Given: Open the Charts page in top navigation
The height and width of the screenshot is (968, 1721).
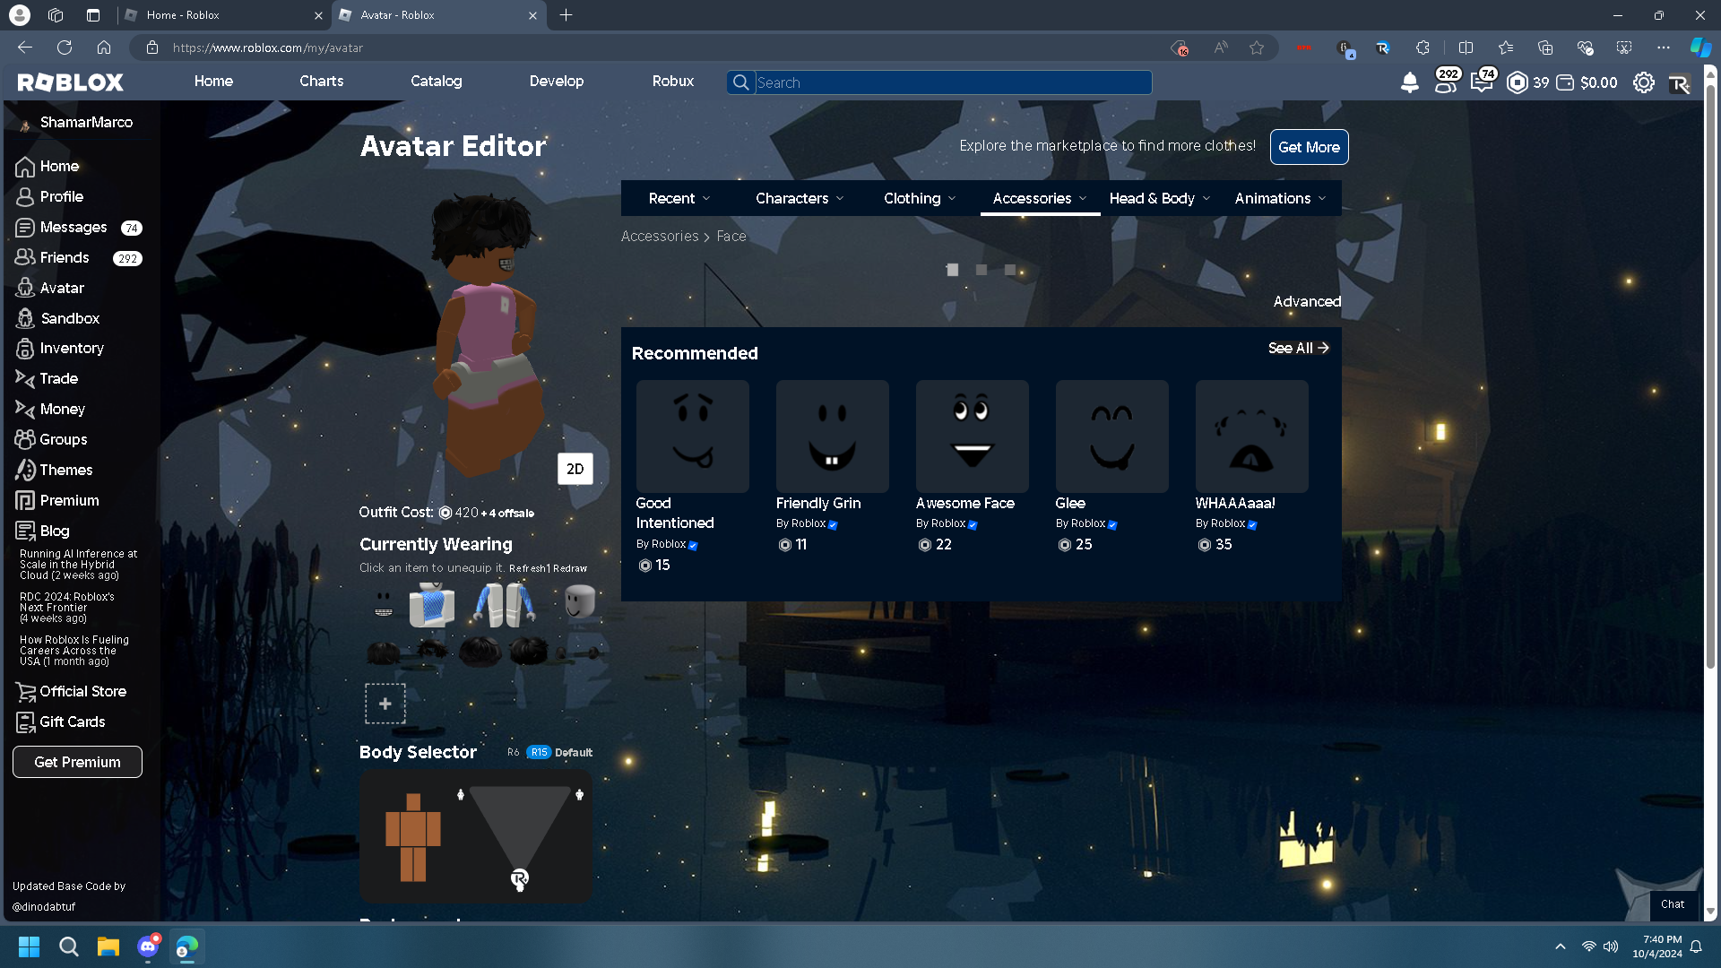Looking at the screenshot, I should click(x=321, y=82).
